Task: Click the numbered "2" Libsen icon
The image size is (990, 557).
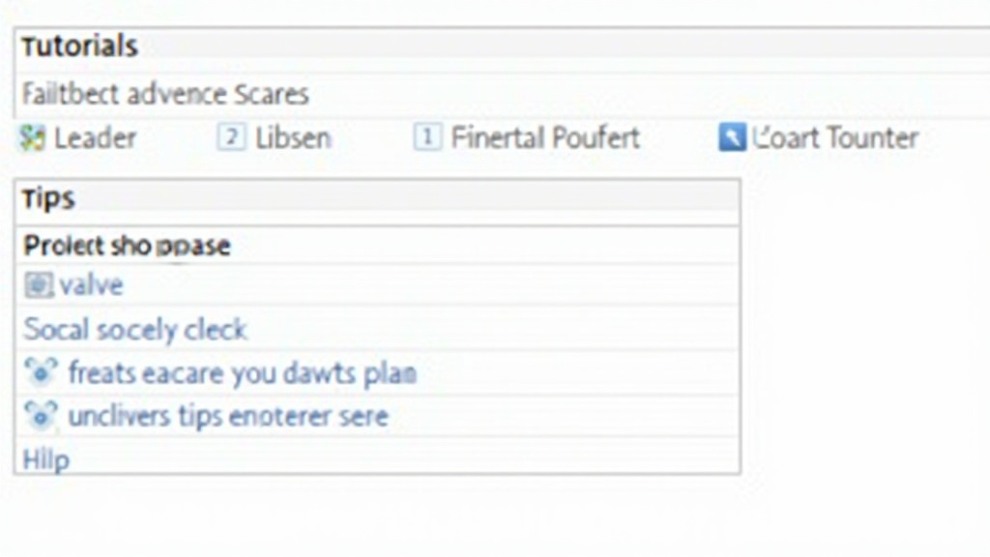Action: (231, 138)
